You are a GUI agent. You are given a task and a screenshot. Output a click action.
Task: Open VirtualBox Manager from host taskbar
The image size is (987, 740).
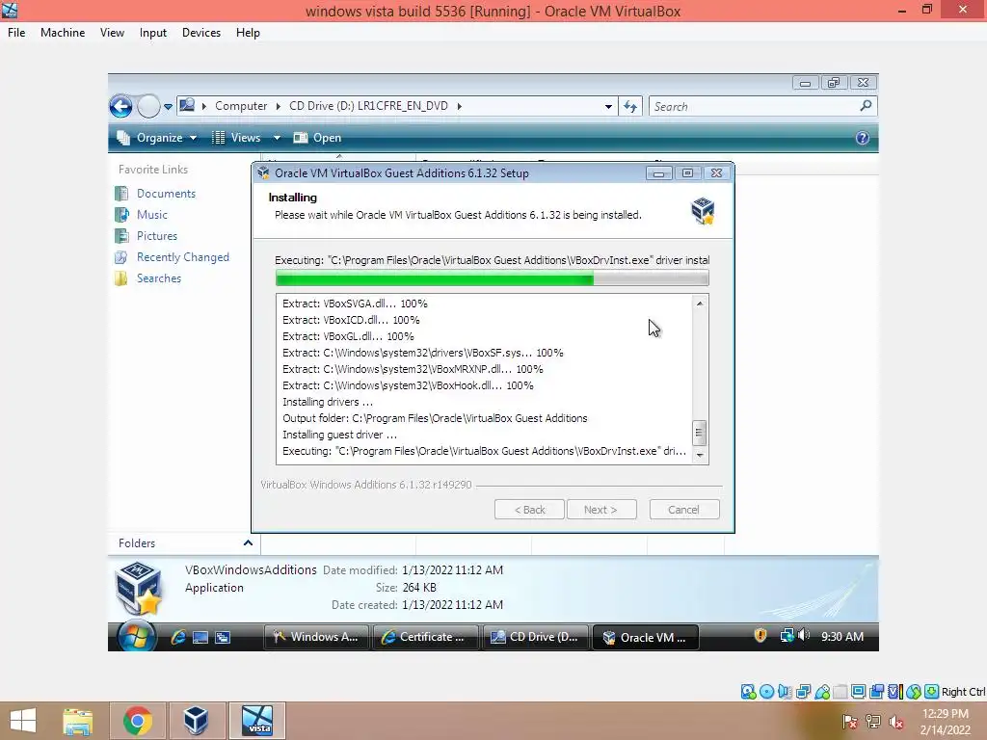[196, 721]
